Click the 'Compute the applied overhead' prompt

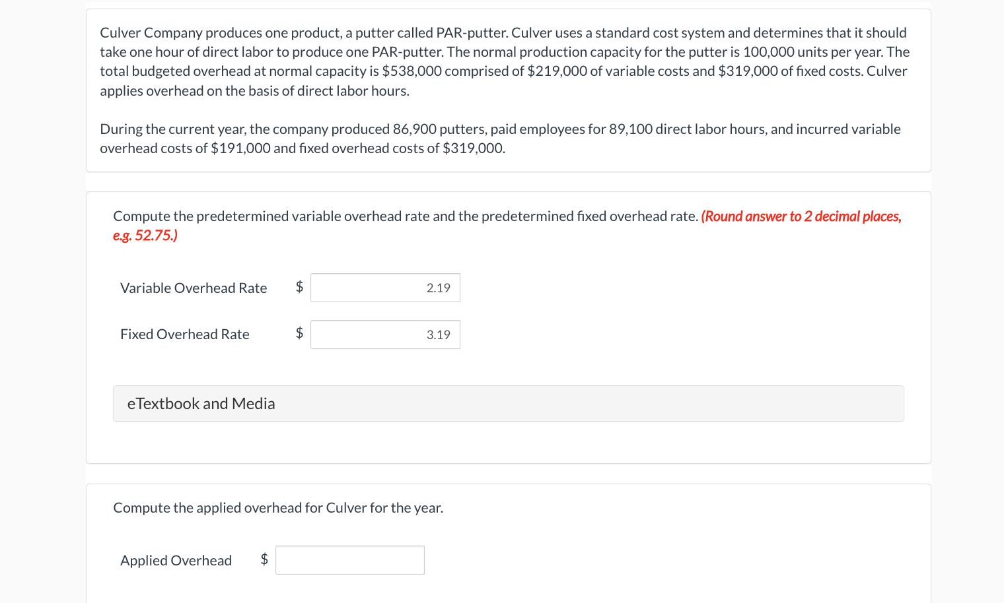point(278,508)
